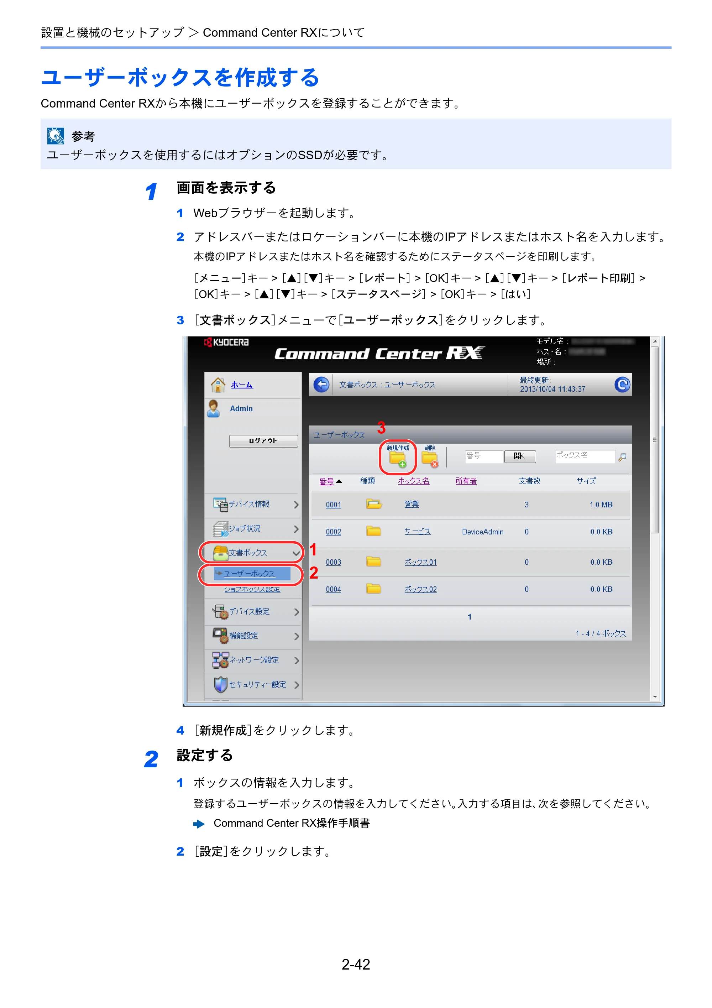Click the browser scrollbar up arrow
This screenshot has width=712, height=1008.
click(655, 341)
